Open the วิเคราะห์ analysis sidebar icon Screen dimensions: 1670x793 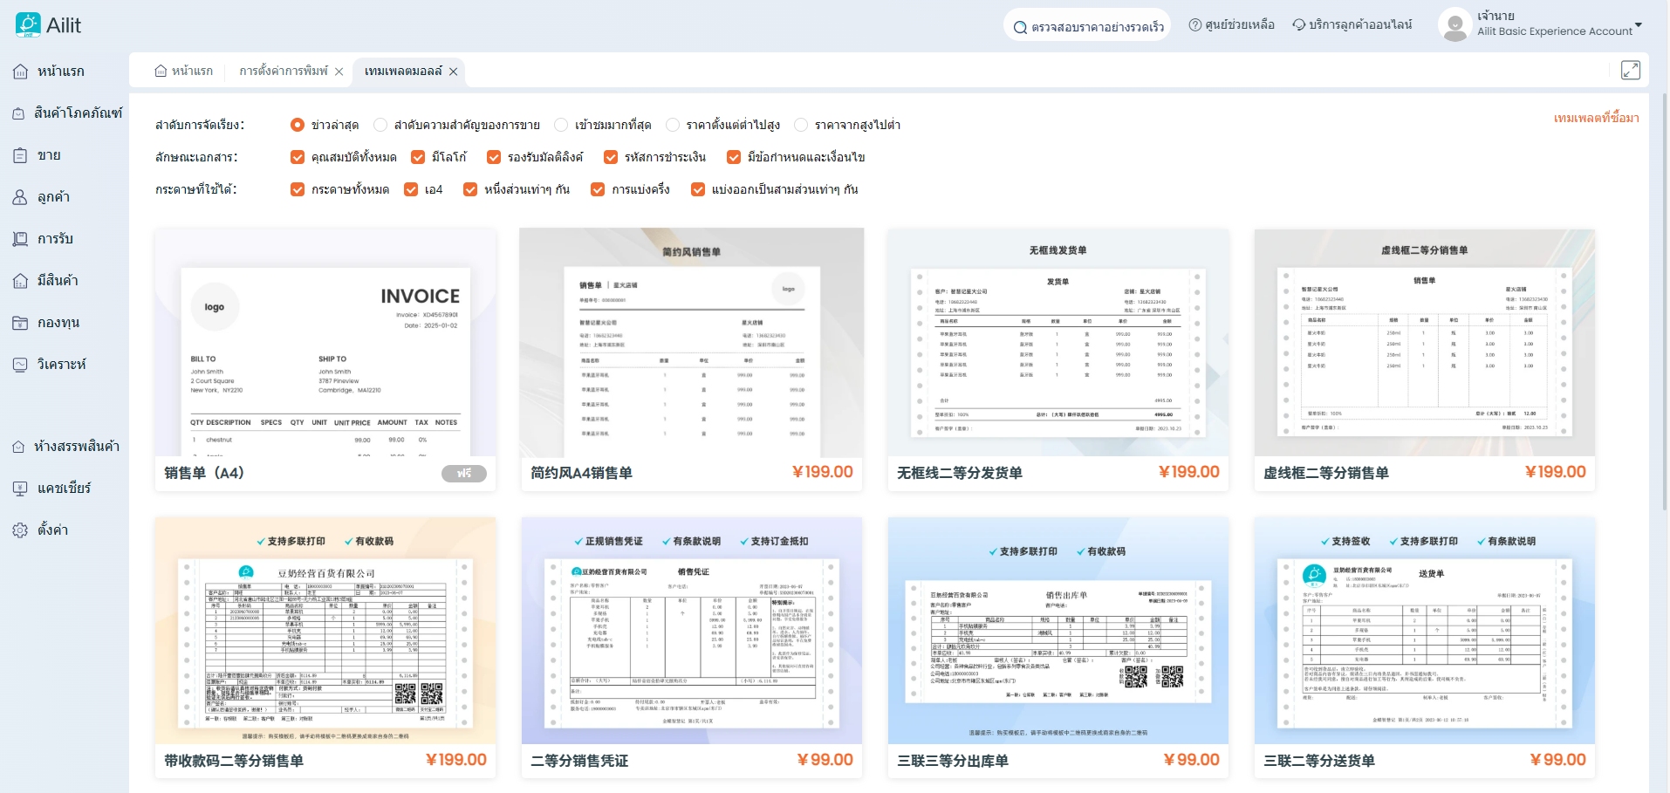[x=20, y=365]
